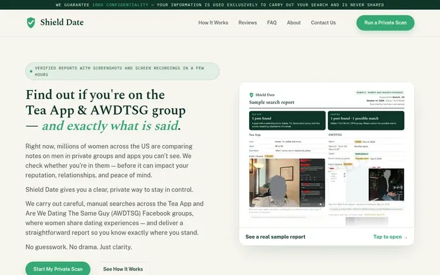Click the Tea App '1 post found' card

(287, 121)
